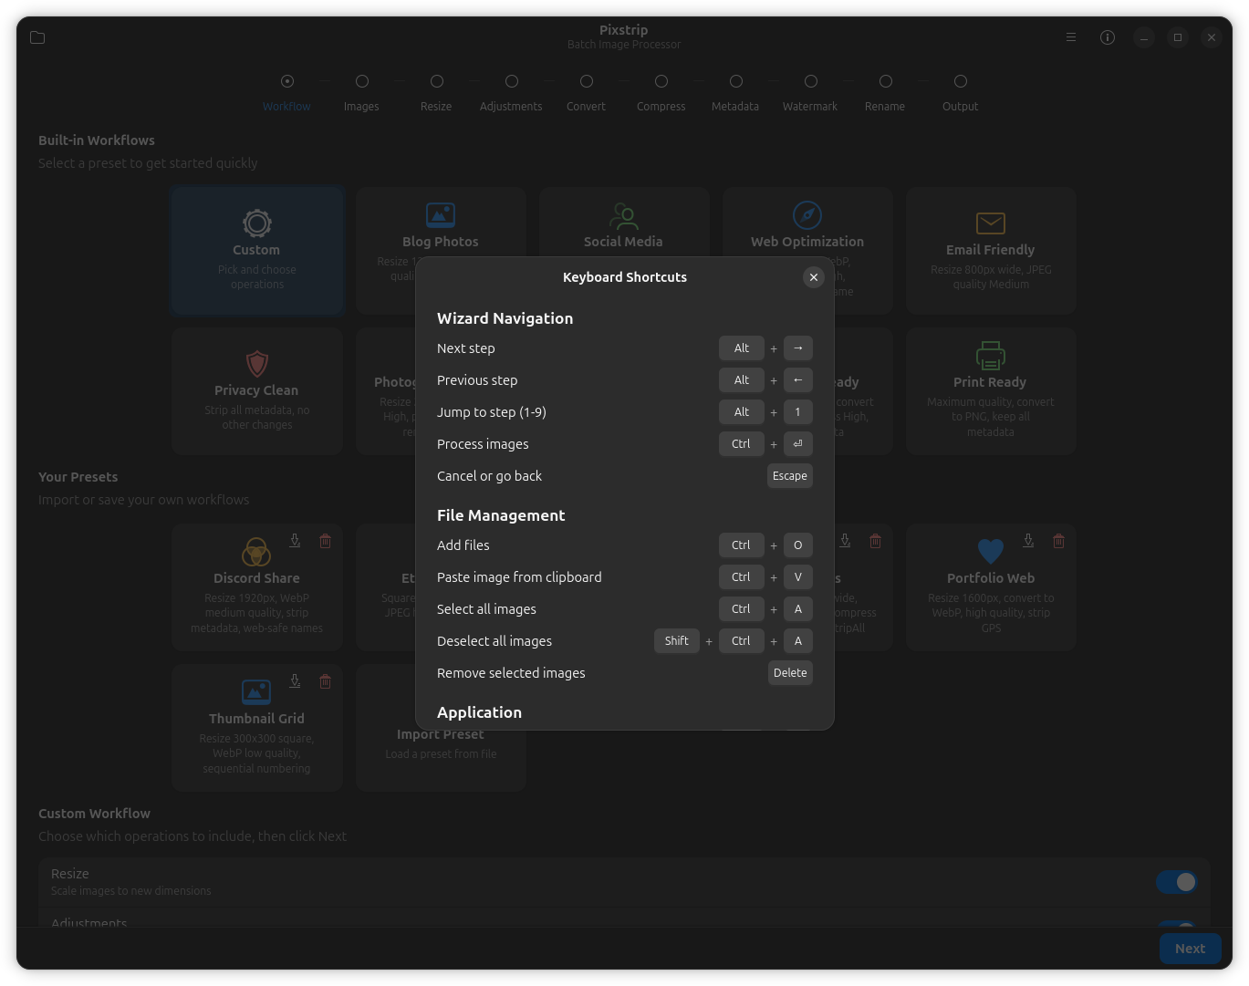Select the Web Optimization compass preset

[807, 216]
